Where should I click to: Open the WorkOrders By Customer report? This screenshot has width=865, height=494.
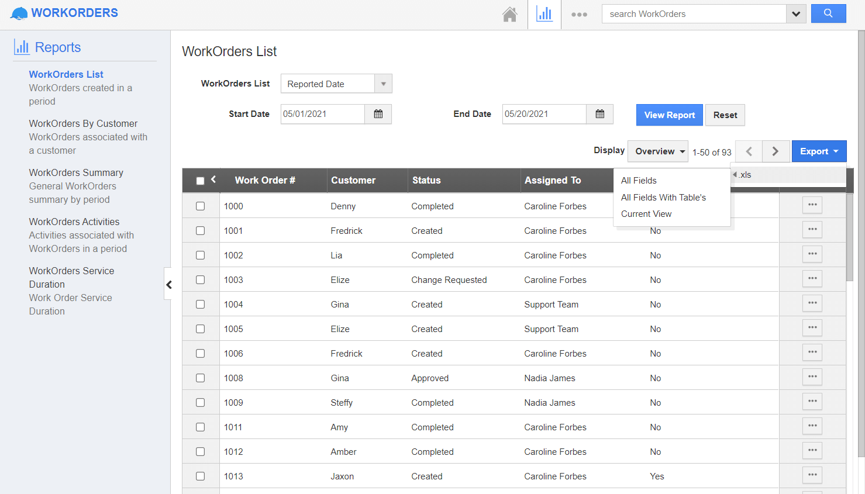83,123
